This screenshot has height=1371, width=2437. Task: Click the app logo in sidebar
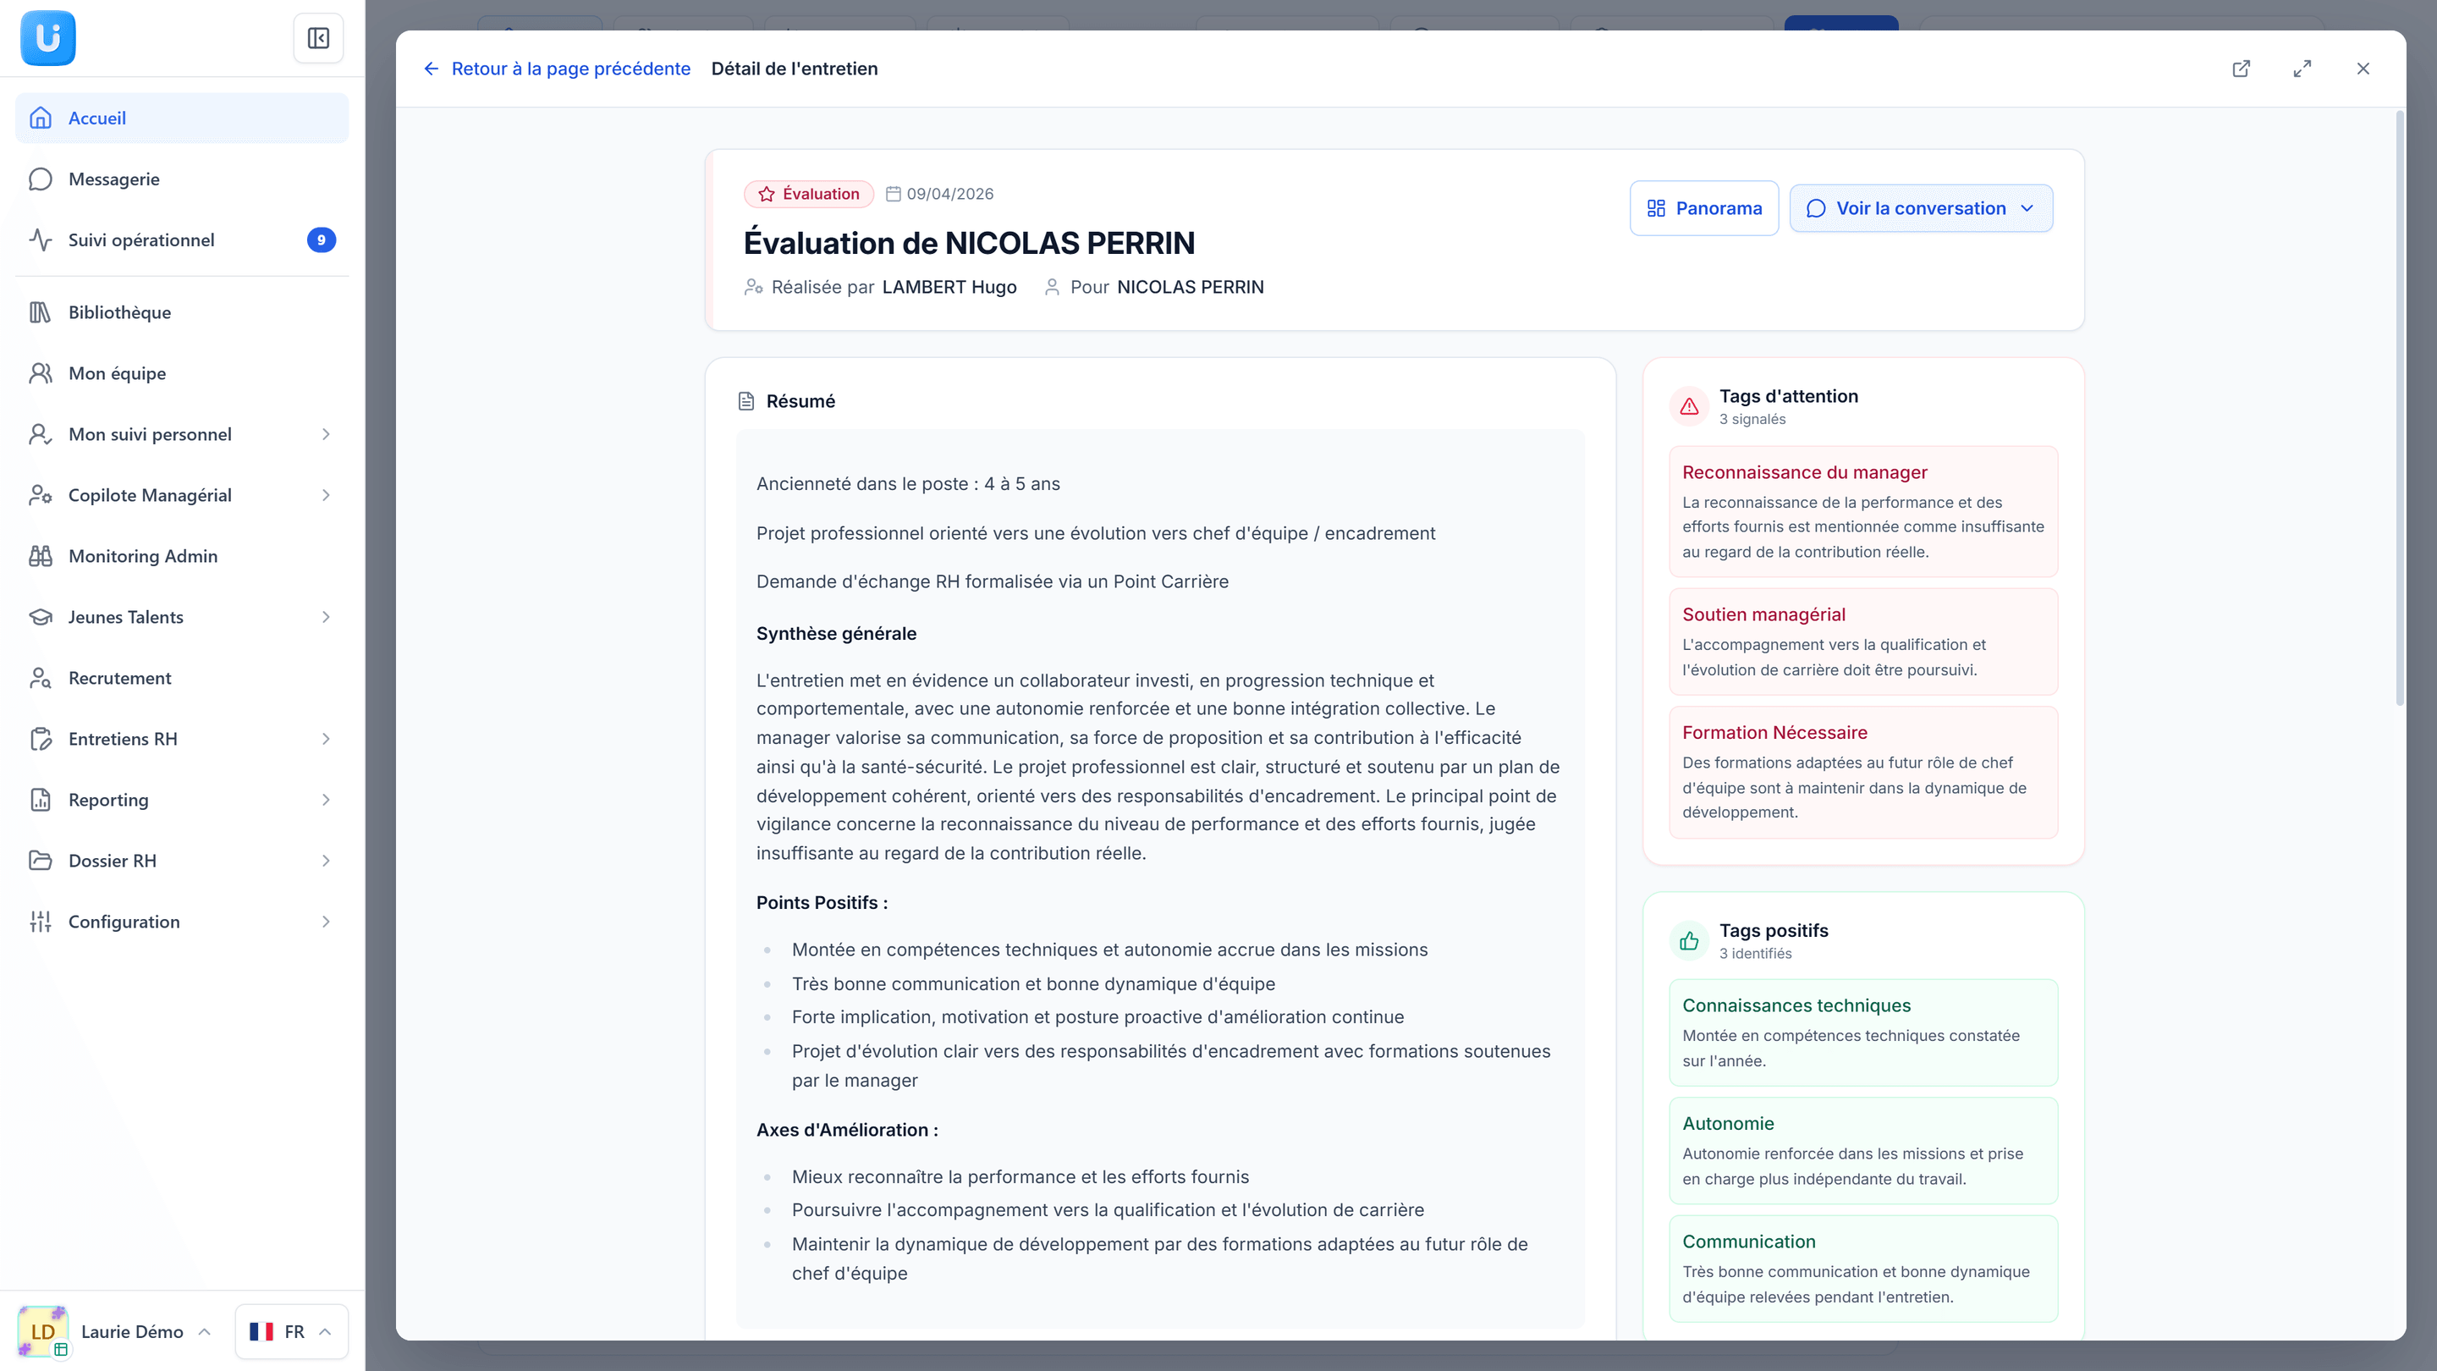click(47, 38)
